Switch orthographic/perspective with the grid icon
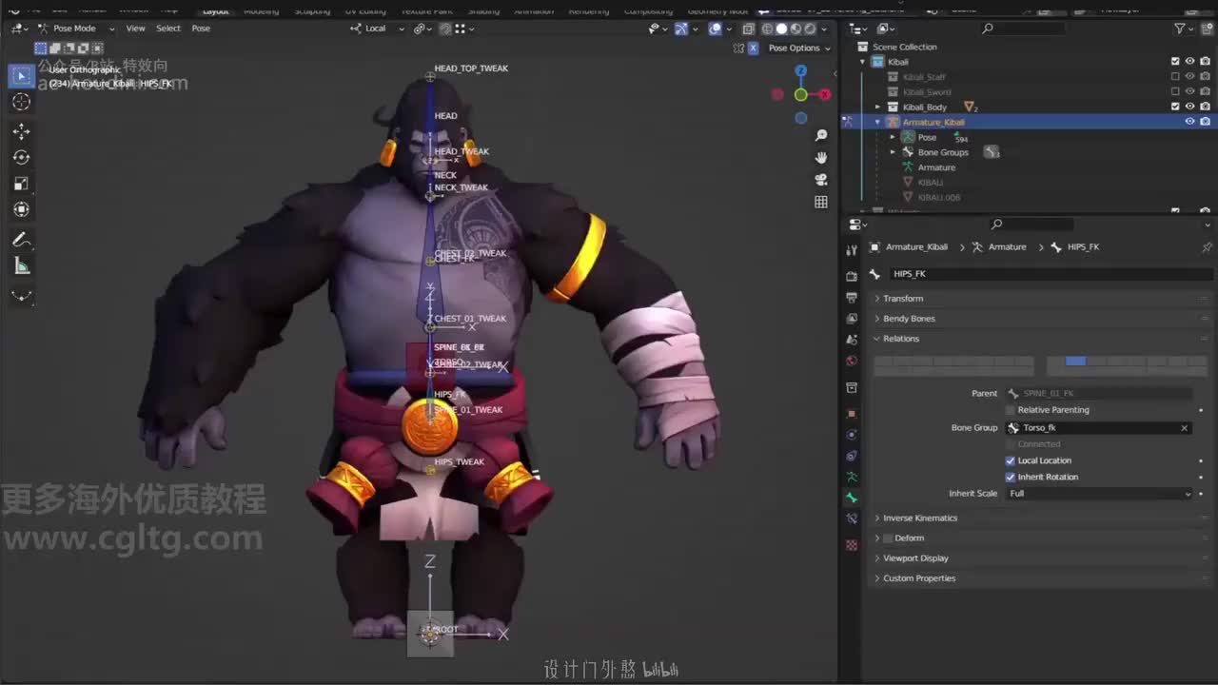Image resolution: width=1218 pixels, height=685 pixels. (821, 202)
